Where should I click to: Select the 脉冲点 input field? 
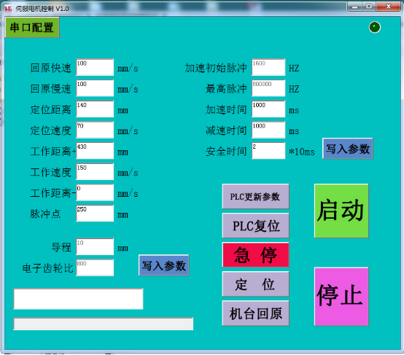coord(95,213)
